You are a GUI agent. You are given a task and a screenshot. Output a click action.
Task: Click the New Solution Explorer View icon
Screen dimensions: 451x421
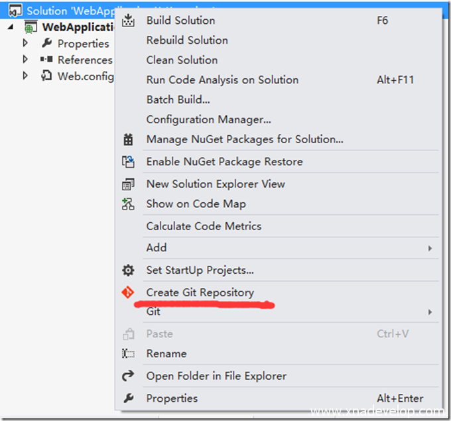pyautogui.click(x=129, y=184)
